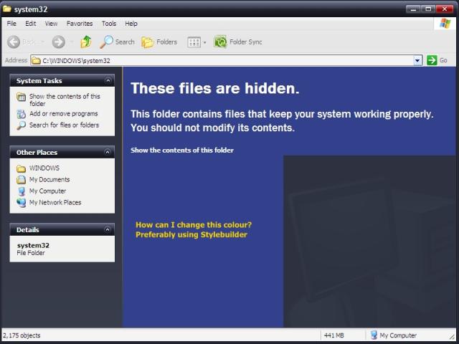Collapse the Other Places panel
The width and height of the screenshot is (459, 344).
pos(108,152)
